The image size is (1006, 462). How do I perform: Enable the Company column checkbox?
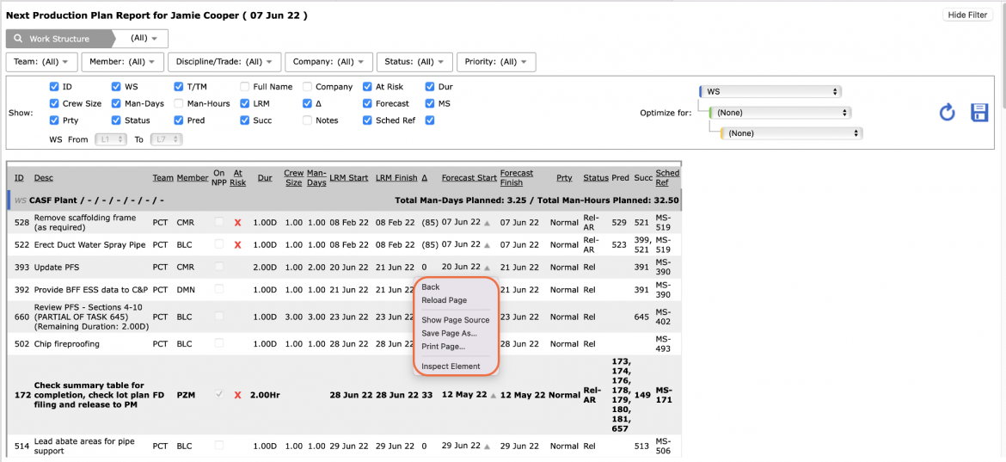[x=307, y=87]
